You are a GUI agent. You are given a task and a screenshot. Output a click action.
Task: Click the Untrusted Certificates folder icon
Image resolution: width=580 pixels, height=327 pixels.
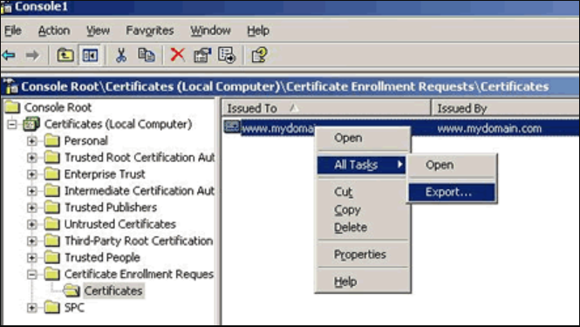(x=51, y=224)
